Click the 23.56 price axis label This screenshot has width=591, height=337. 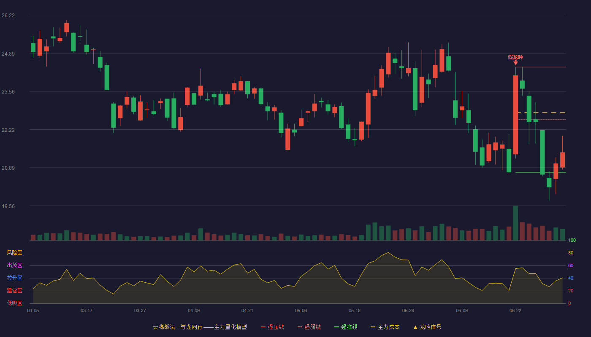pyautogui.click(x=8, y=92)
